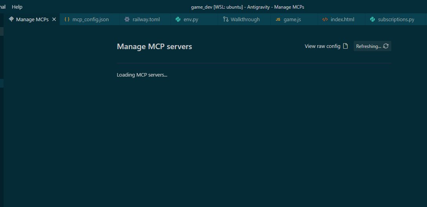Click the file icon beside View raw config
This screenshot has width=427, height=207.
345,46
